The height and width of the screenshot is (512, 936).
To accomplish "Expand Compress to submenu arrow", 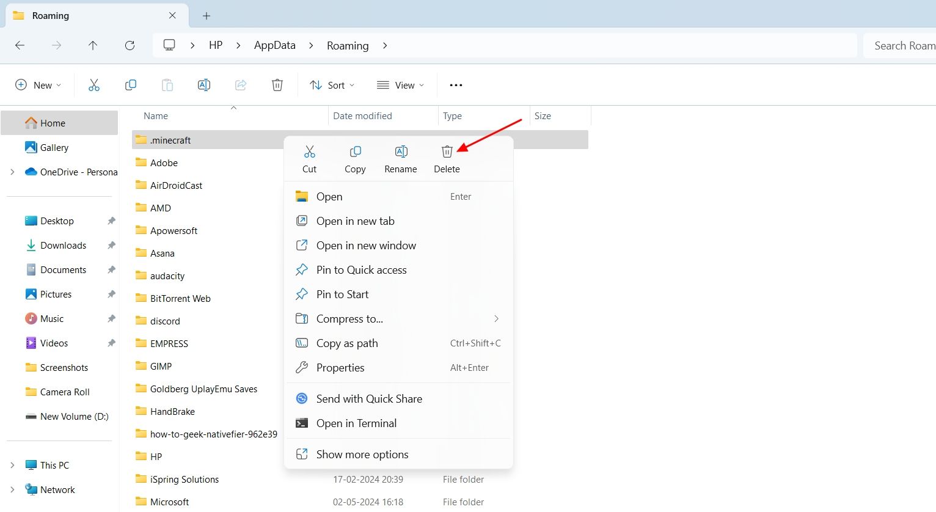I will coord(496,319).
